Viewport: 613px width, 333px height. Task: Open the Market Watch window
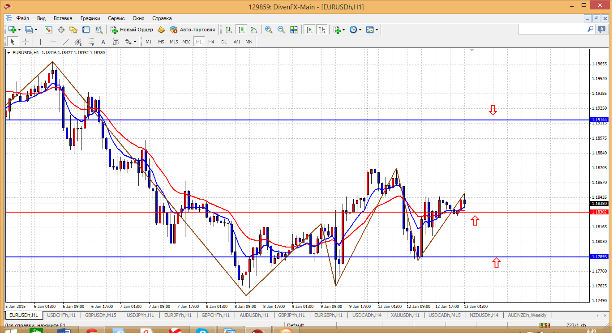pos(48,30)
